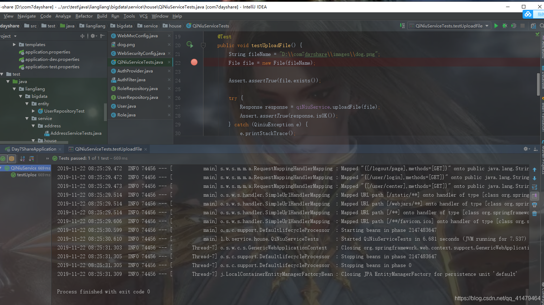Run tests with coverage

513,26
